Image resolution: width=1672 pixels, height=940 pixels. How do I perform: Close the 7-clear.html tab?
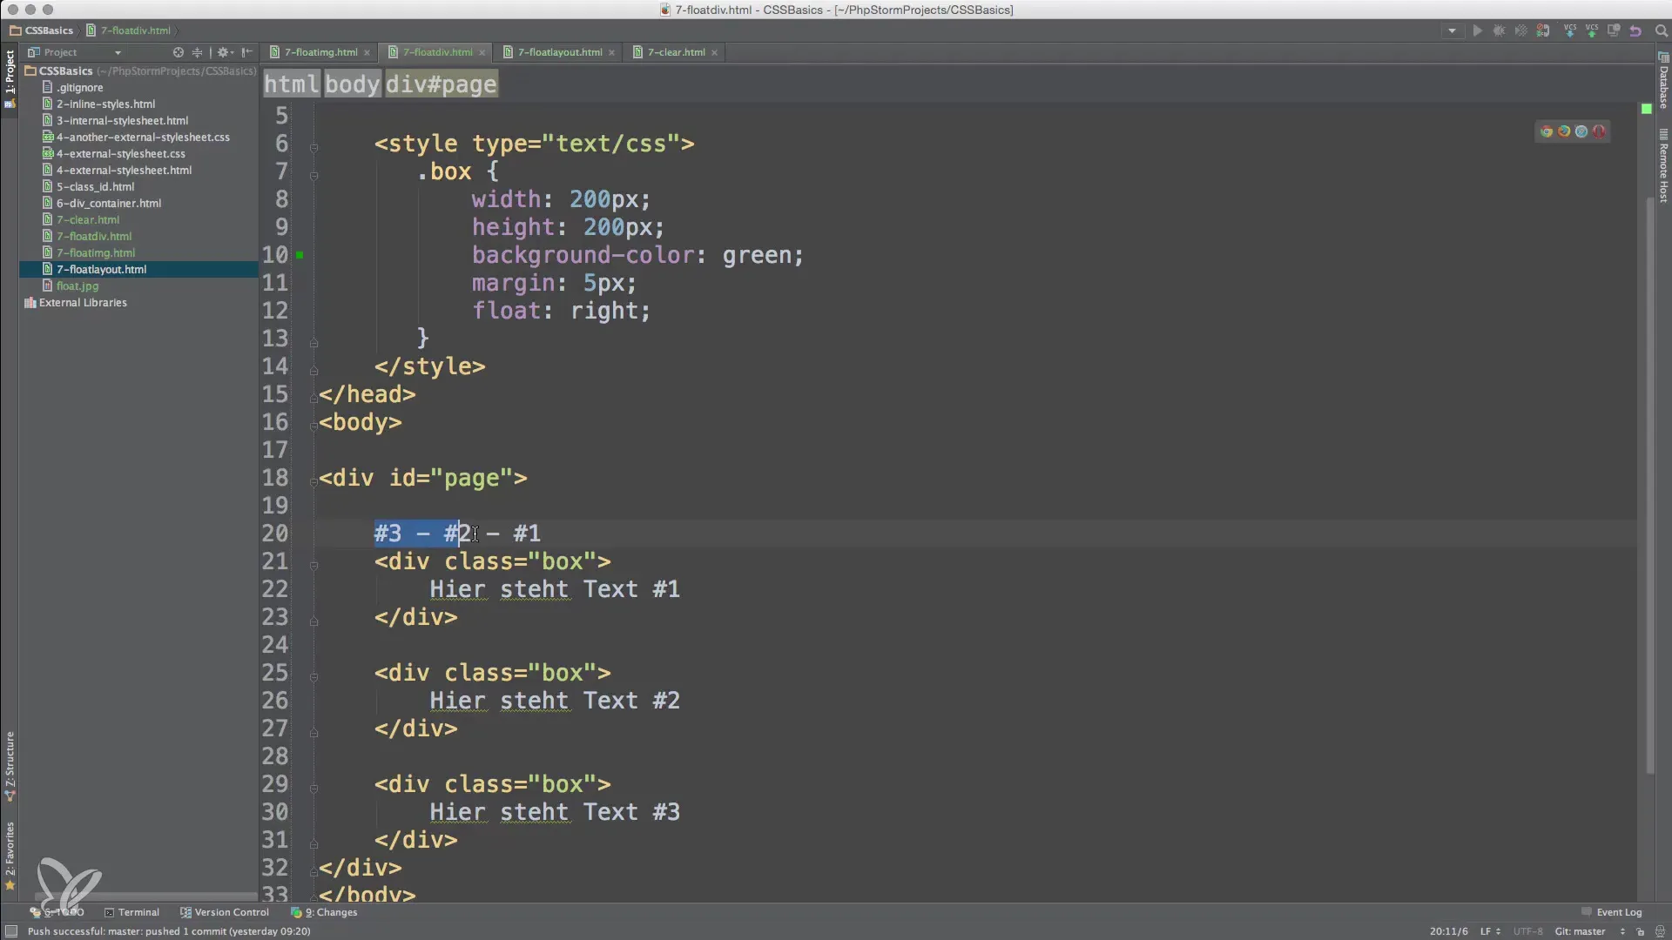(x=714, y=52)
